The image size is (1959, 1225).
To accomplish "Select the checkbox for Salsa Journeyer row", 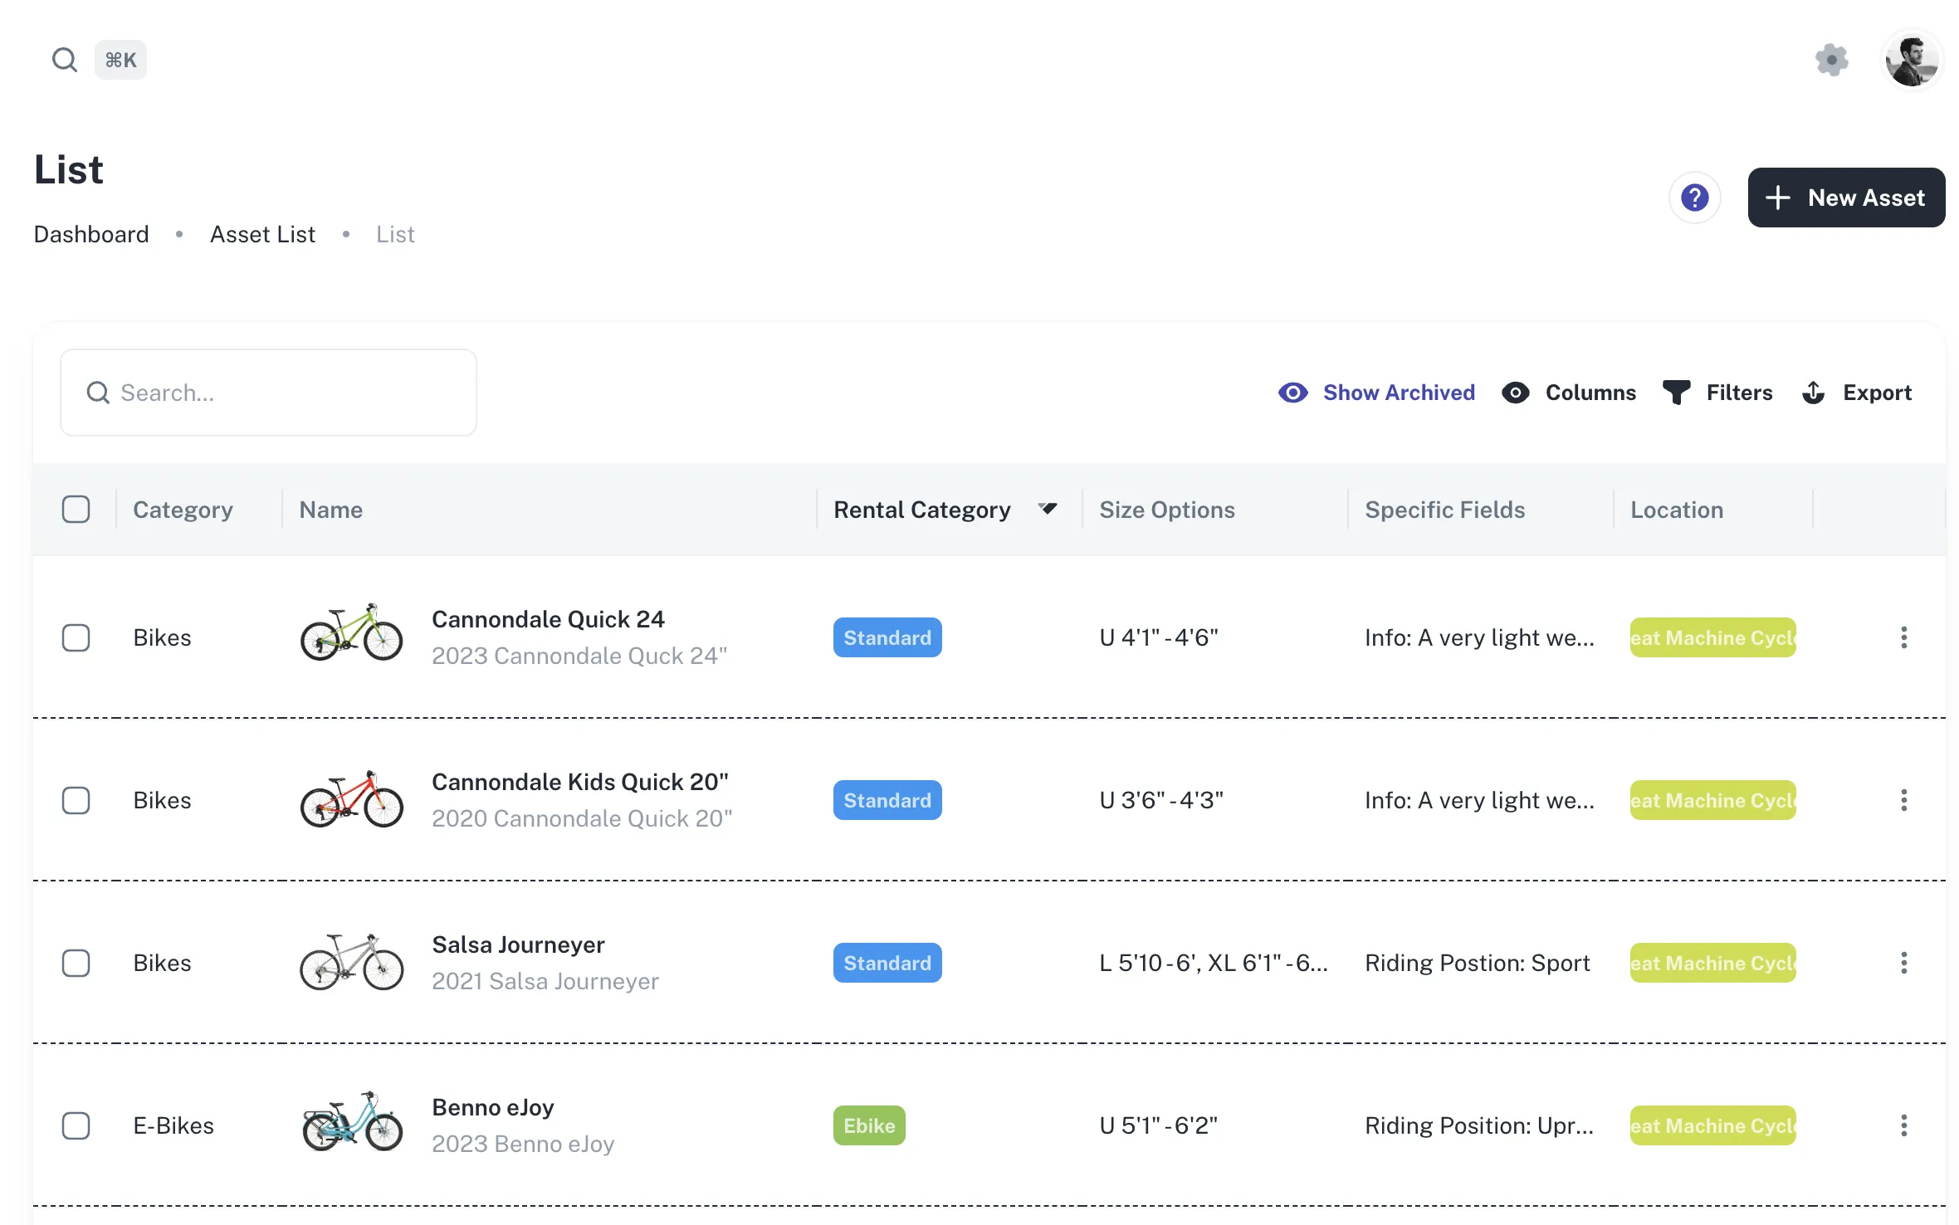I will point(76,963).
